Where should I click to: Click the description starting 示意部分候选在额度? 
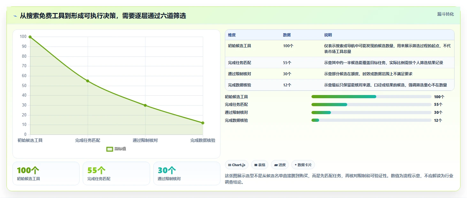[368, 74]
